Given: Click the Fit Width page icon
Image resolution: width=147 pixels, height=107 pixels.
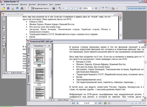Looking at the screenshot, I should 76,9.
